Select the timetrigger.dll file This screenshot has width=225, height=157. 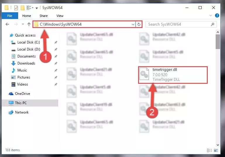pyautogui.click(x=173, y=75)
